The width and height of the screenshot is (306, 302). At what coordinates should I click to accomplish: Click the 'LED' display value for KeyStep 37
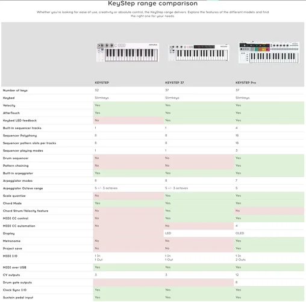coord(168,233)
